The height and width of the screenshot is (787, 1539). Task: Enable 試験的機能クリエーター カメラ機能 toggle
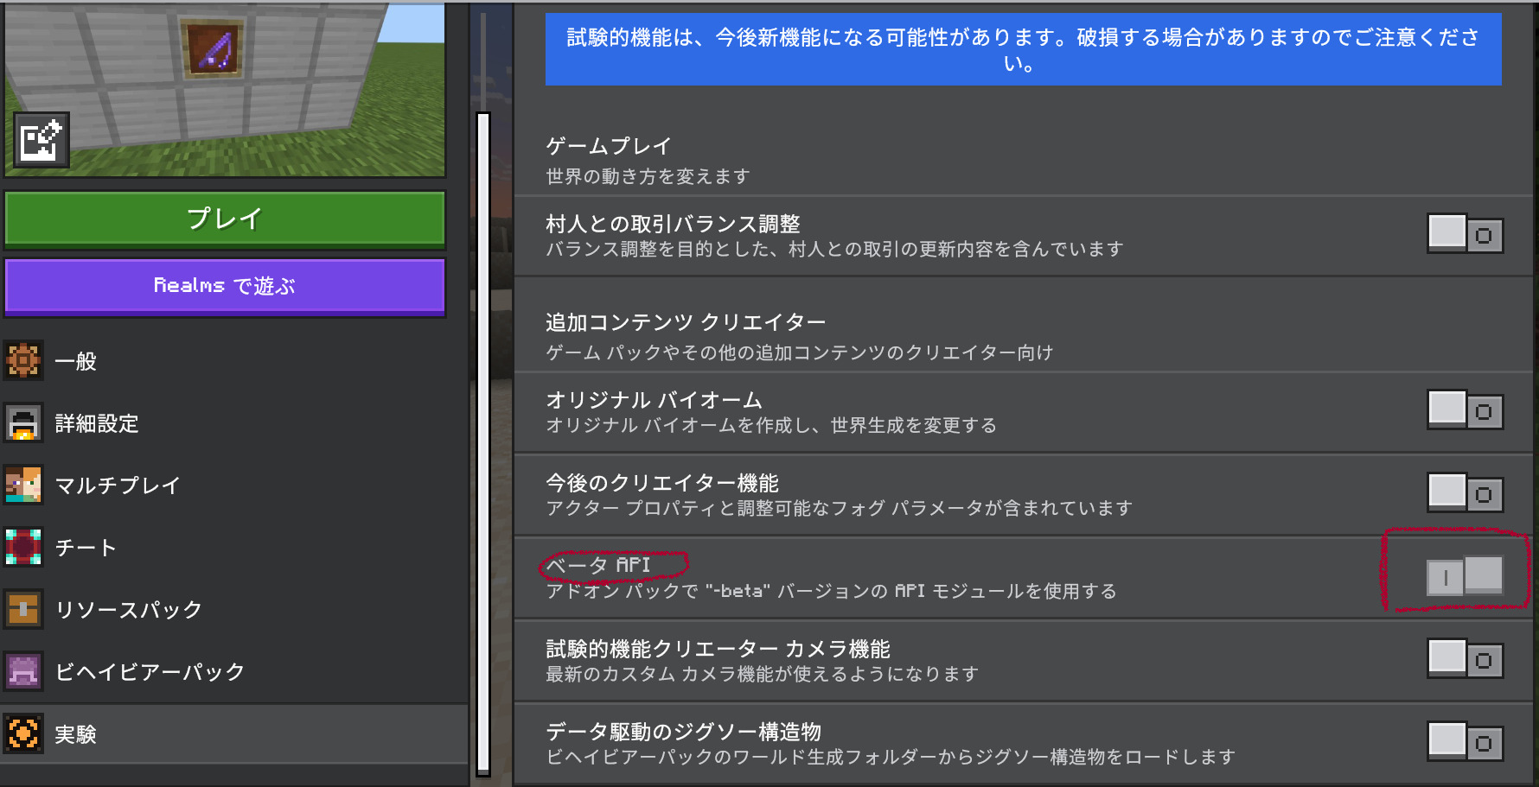pos(1465,659)
